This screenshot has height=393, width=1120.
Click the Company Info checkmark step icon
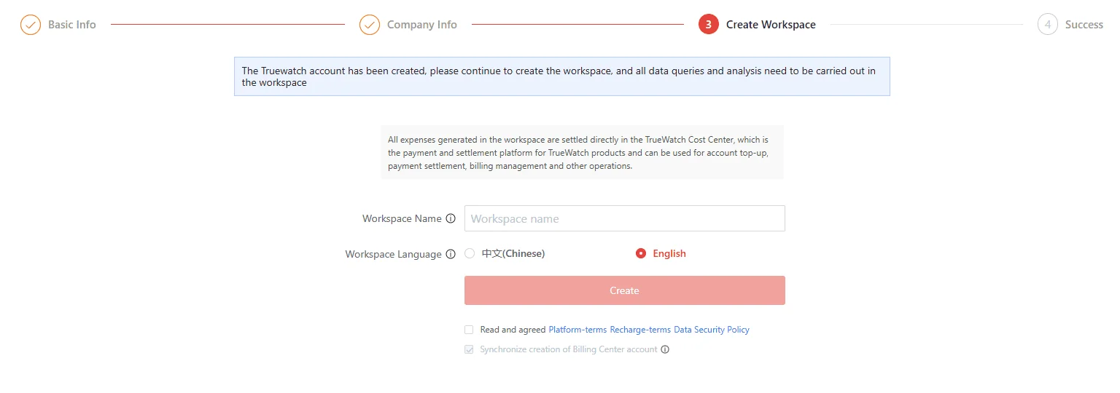pos(370,25)
